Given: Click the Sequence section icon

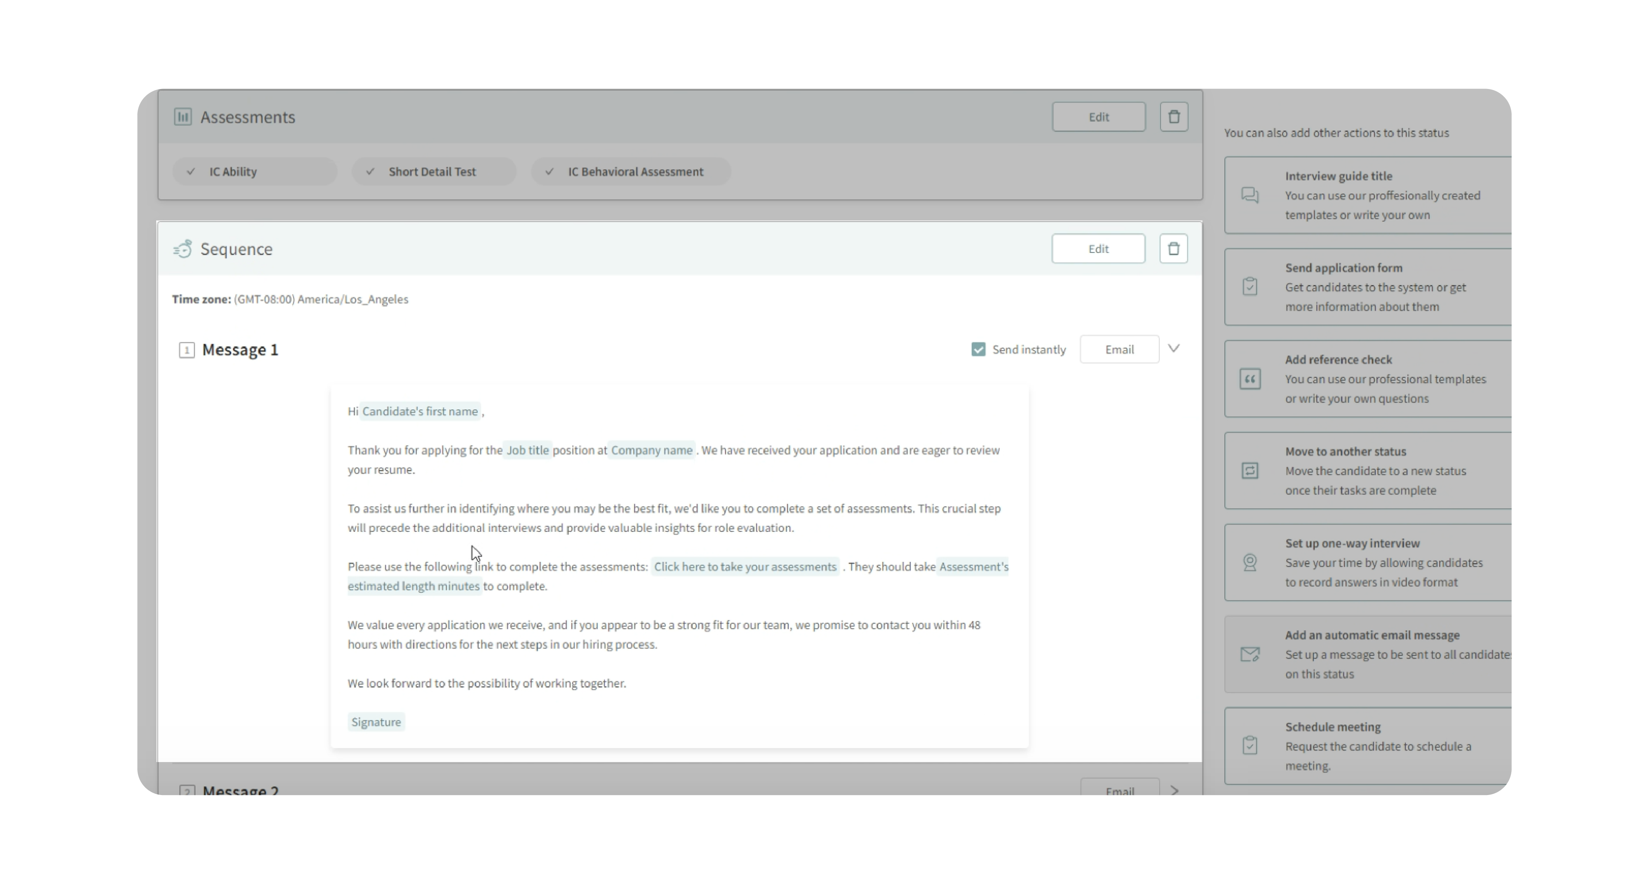Looking at the screenshot, I should tap(183, 249).
